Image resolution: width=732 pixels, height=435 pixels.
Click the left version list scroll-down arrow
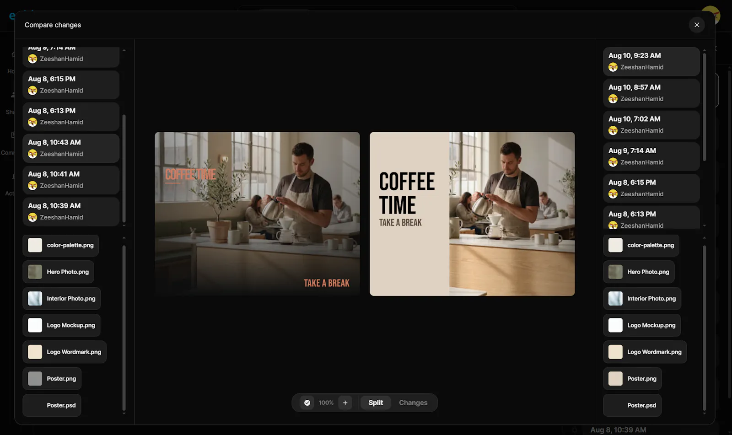124,226
